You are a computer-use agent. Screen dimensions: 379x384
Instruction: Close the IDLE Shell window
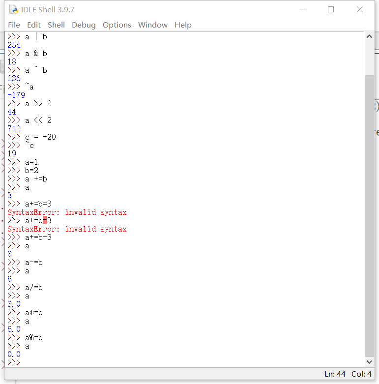tap(360, 9)
